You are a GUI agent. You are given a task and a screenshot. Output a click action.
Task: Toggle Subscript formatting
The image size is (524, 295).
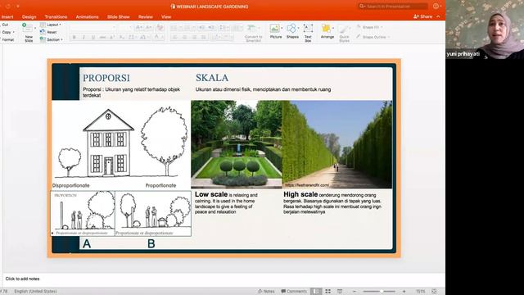pyautogui.click(x=122, y=38)
